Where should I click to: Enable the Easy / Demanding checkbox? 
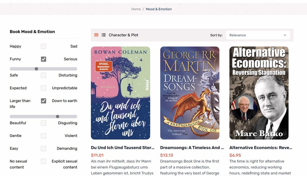point(44,148)
